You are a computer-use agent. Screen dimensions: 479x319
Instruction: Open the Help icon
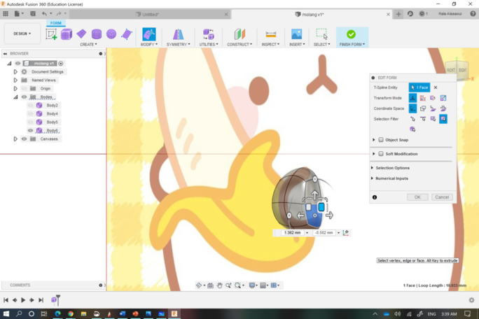473,14
